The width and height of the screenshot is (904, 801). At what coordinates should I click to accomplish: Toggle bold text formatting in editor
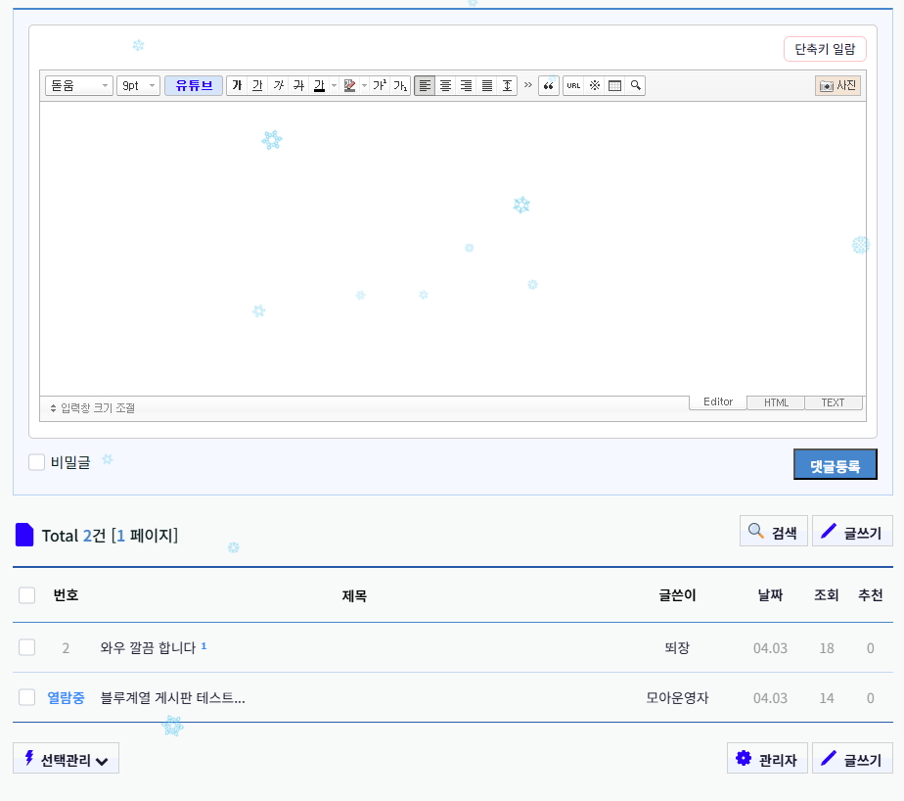236,86
